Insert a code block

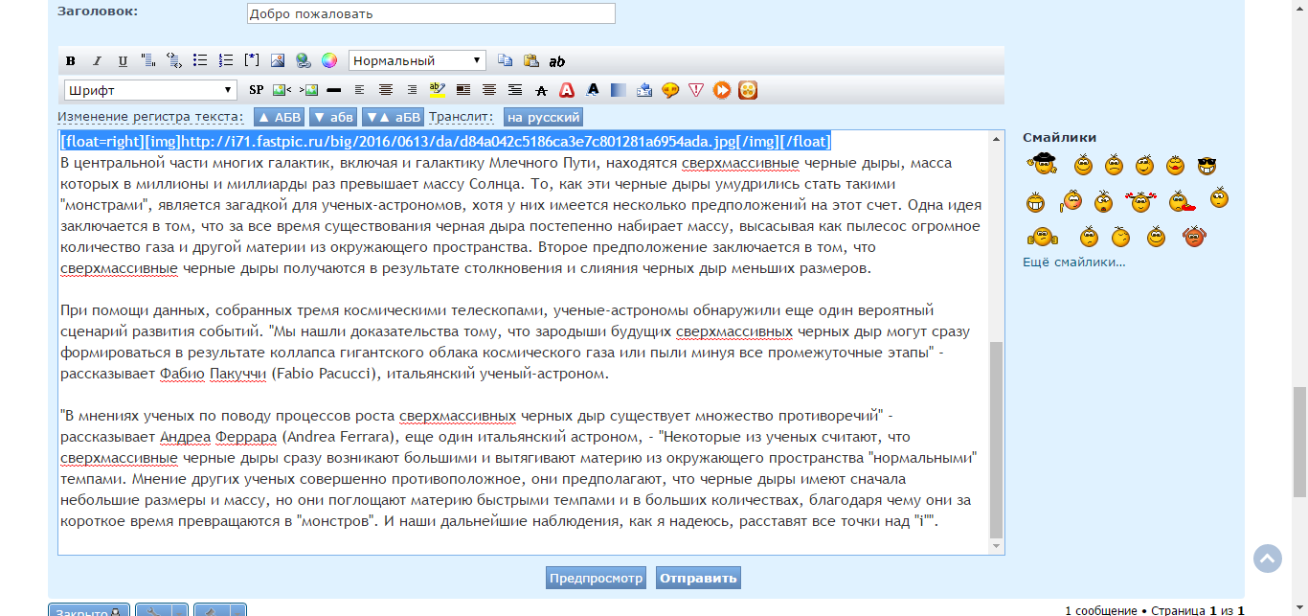click(174, 60)
